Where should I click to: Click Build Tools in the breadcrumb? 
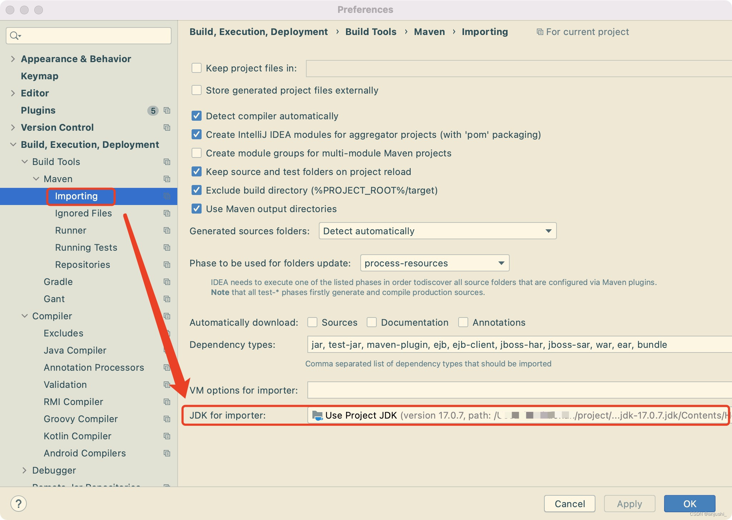coord(371,32)
